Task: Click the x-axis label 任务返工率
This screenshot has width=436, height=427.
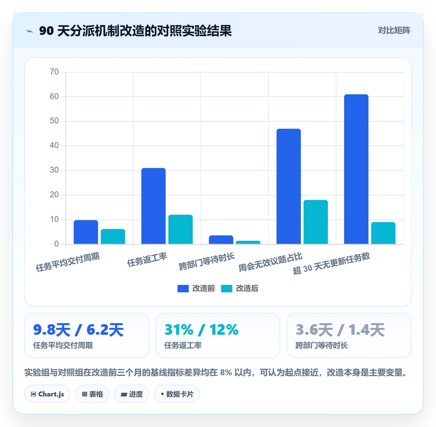Action: point(147,259)
